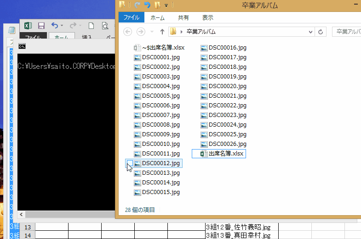Go back in Explorer navigation
The height and width of the screenshot is (239, 361).
coord(127,32)
